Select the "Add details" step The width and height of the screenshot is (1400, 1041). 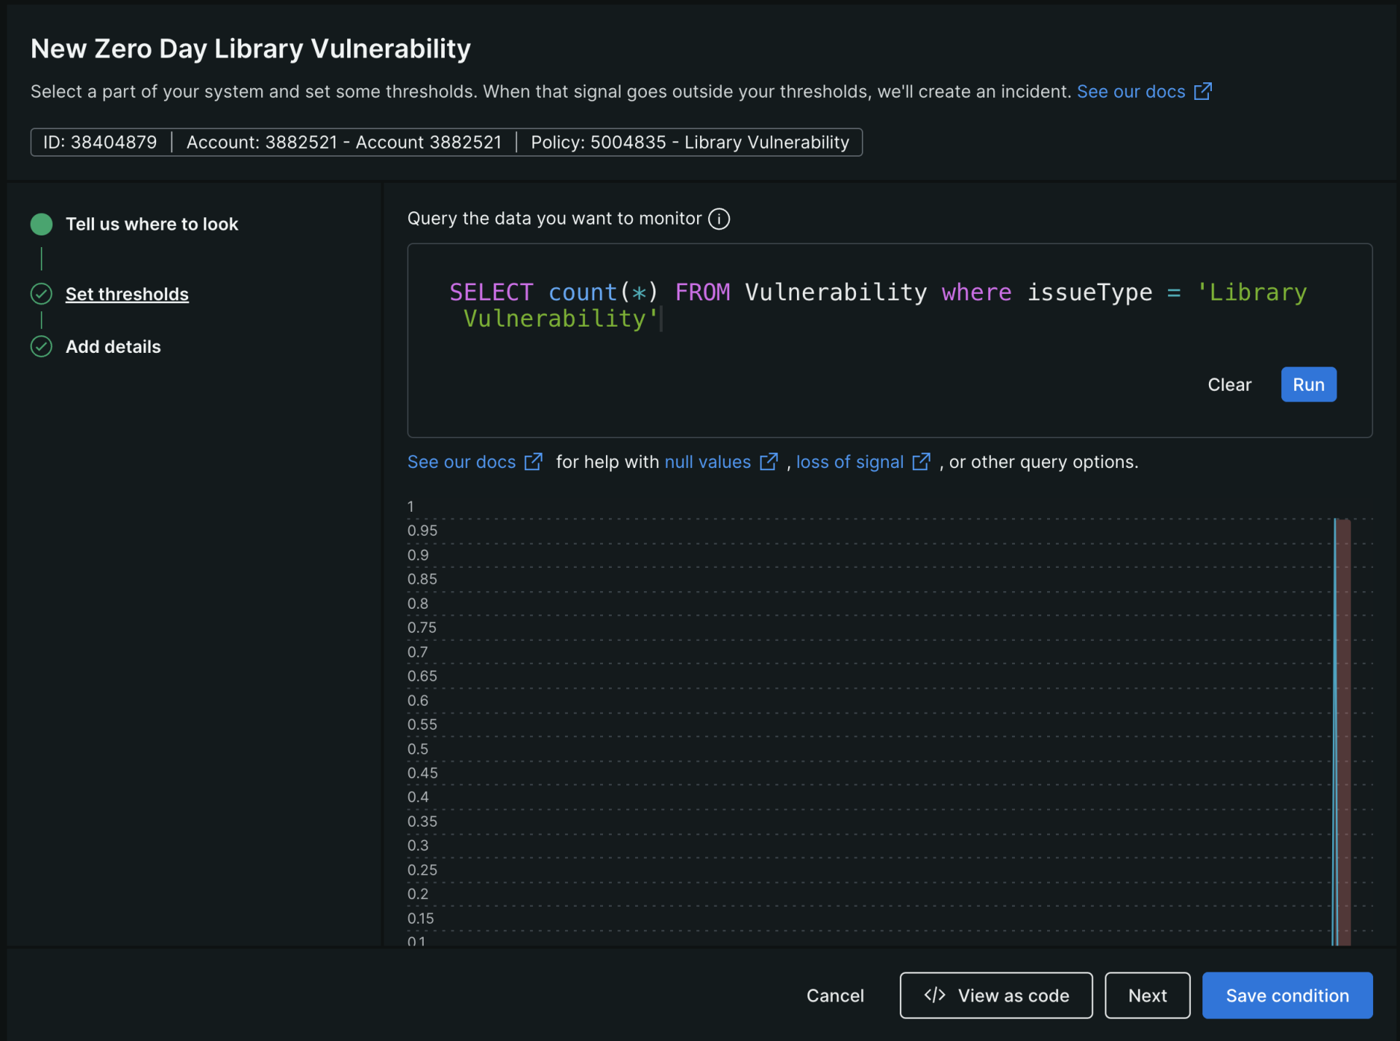click(113, 346)
